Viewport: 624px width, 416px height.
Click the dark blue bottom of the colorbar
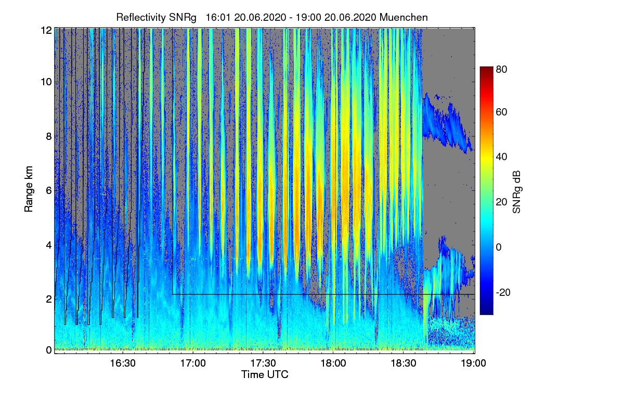486,310
